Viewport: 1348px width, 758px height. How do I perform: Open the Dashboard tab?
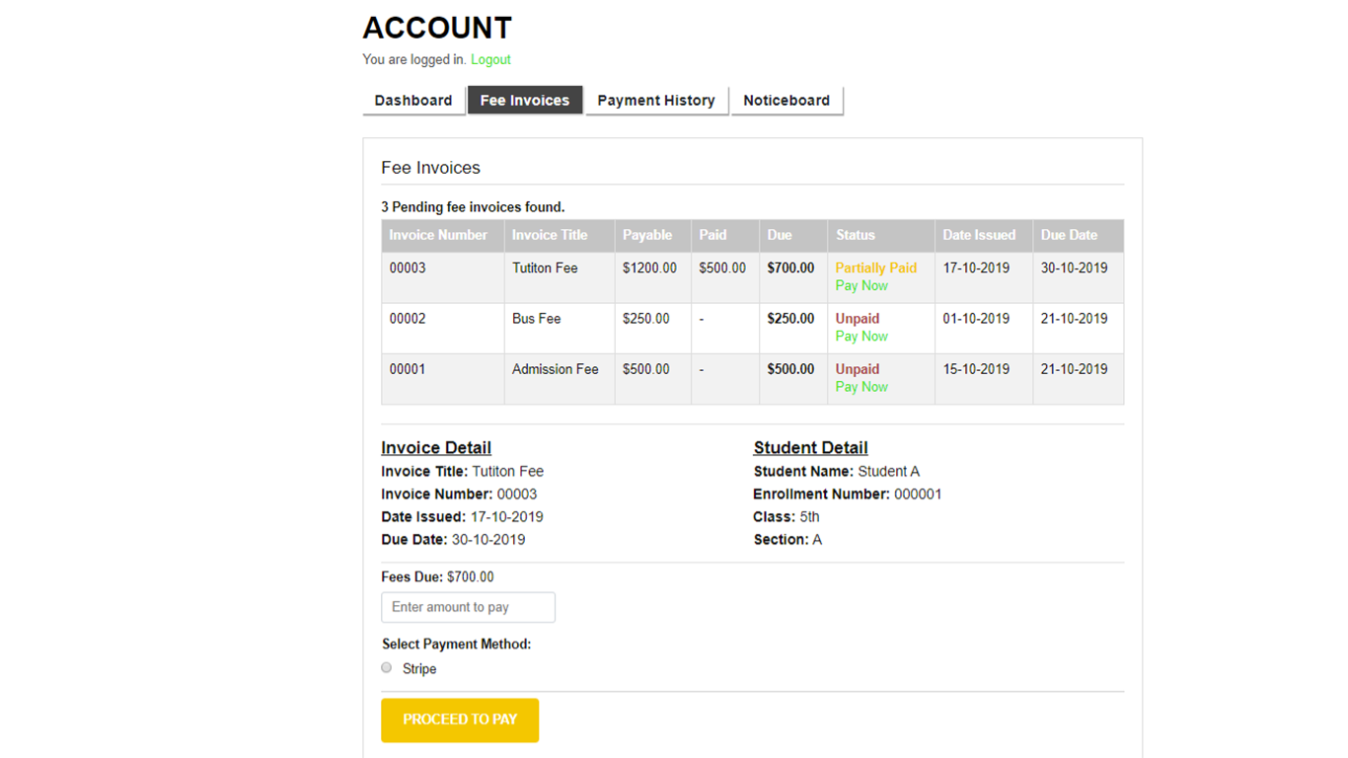[413, 101]
